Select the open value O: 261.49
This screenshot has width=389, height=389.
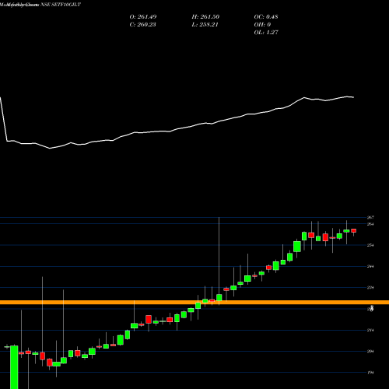point(143,17)
